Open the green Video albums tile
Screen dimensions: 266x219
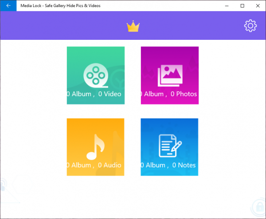tap(96, 75)
